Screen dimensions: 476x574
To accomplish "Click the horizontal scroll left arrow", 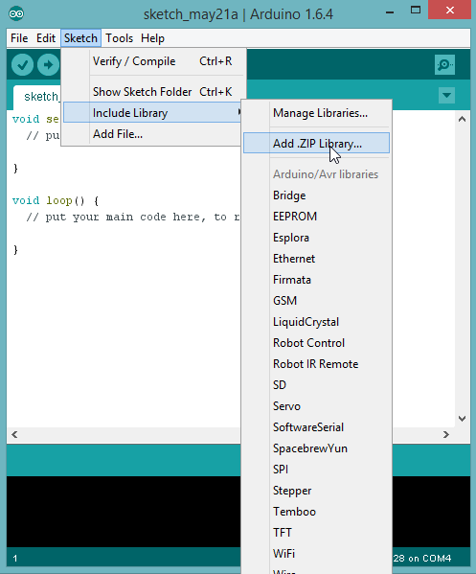I will point(14,434).
